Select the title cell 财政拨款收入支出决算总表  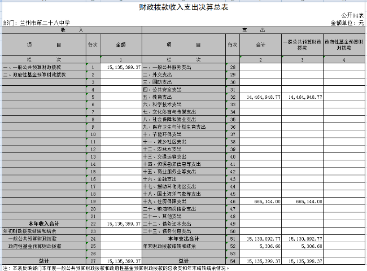click(x=183, y=7)
